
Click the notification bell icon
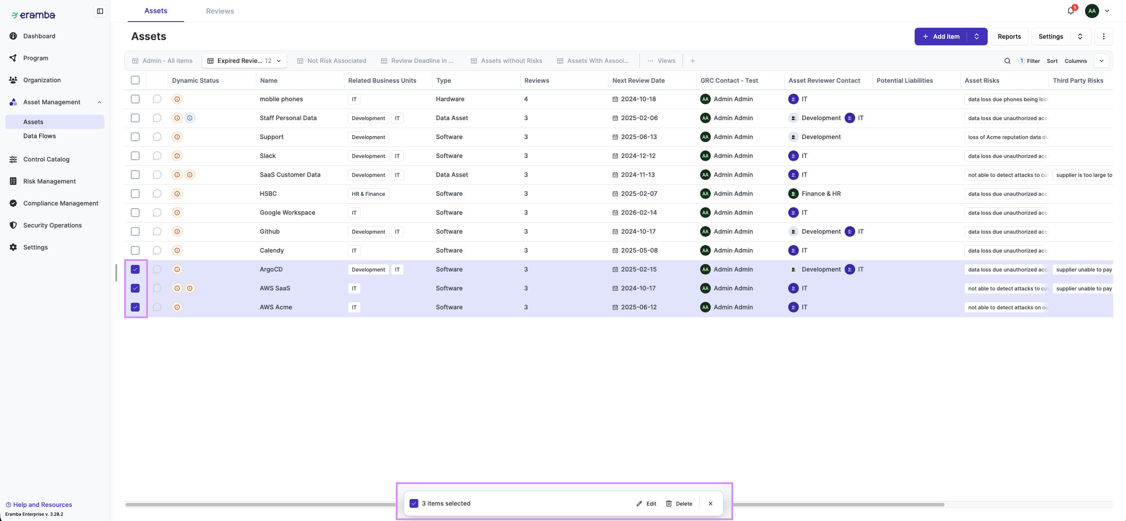1071,11
